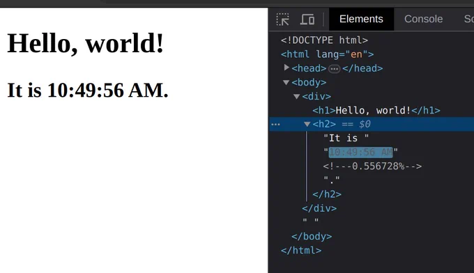
Task: Click the highlighted 10:49:56 AM text node
Action: 360,153
